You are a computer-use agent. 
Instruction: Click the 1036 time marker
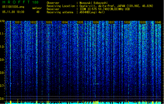pyautogui.click(x=96, y=22)
